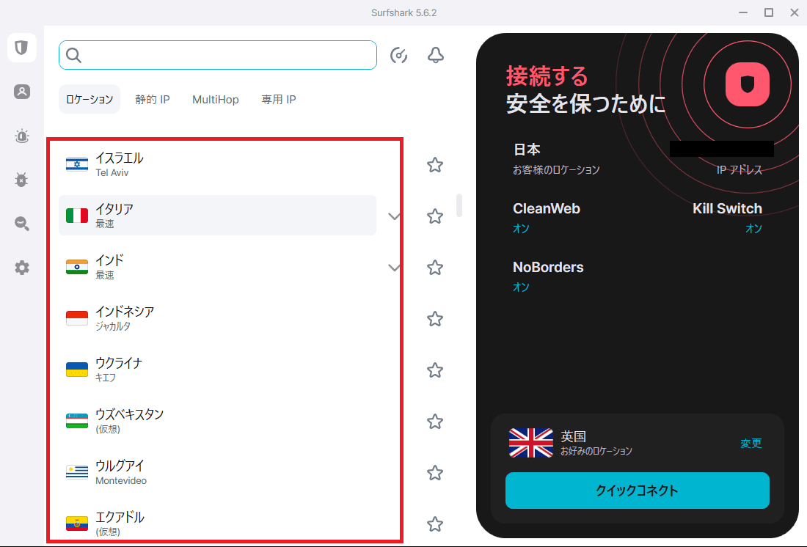Click the speed test gauge icon
Viewport: 807px width, 547px height.
[399, 55]
